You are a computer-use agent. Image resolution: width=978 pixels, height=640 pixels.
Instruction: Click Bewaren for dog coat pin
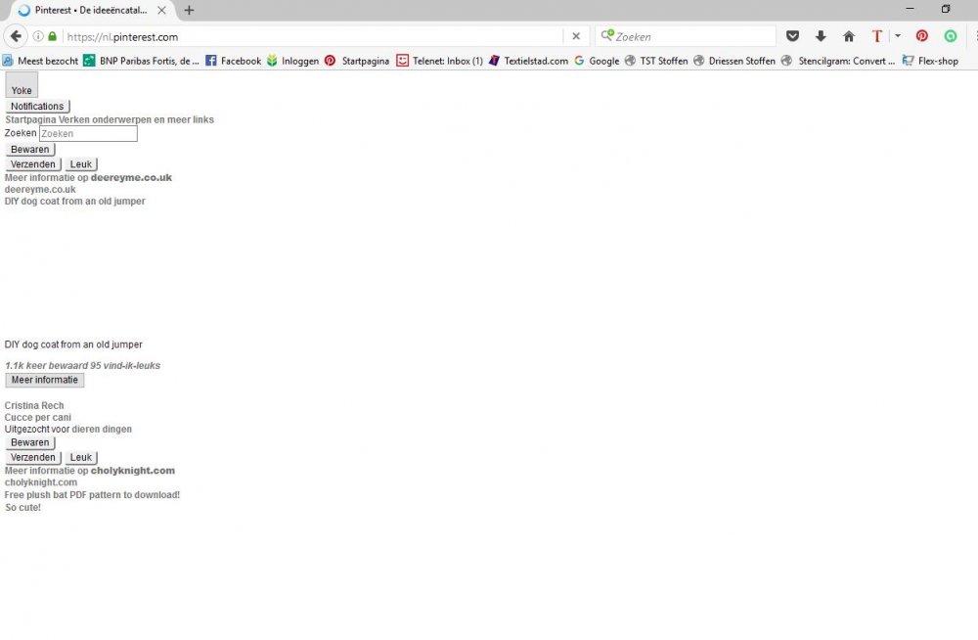[30, 149]
